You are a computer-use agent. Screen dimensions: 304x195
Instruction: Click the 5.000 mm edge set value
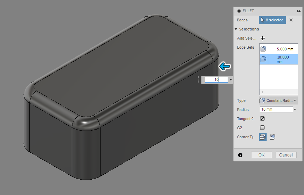(x=285, y=49)
